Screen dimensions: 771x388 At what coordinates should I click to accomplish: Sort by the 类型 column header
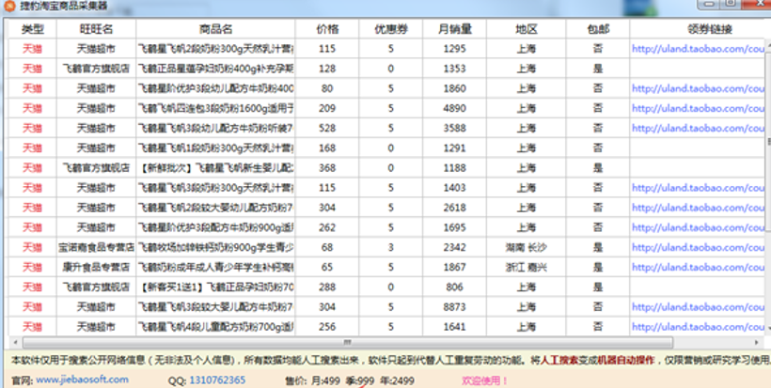point(33,29)
